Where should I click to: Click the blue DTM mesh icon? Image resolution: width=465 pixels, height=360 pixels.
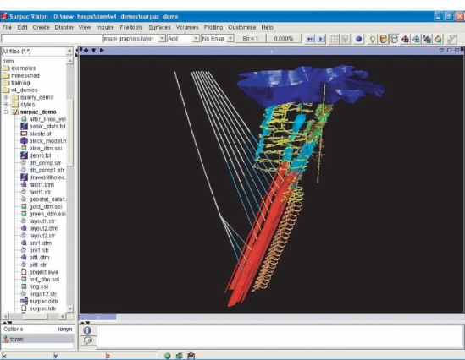(x=416, y=39)
